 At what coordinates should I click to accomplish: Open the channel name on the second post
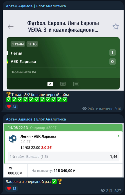pos(36,119)
